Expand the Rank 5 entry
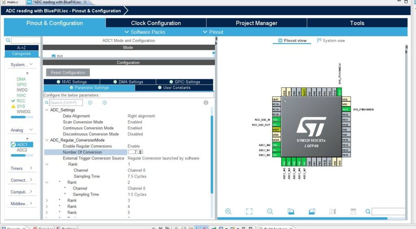The height and width of the screenshot is (229, 416). [47, 213]
